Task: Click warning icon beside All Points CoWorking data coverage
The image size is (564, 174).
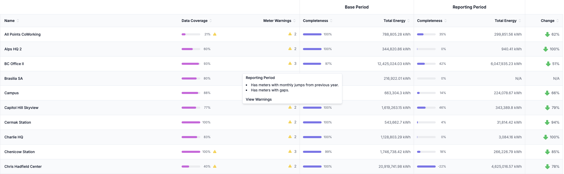Action: pyautogui.click(x=215, y=34)
